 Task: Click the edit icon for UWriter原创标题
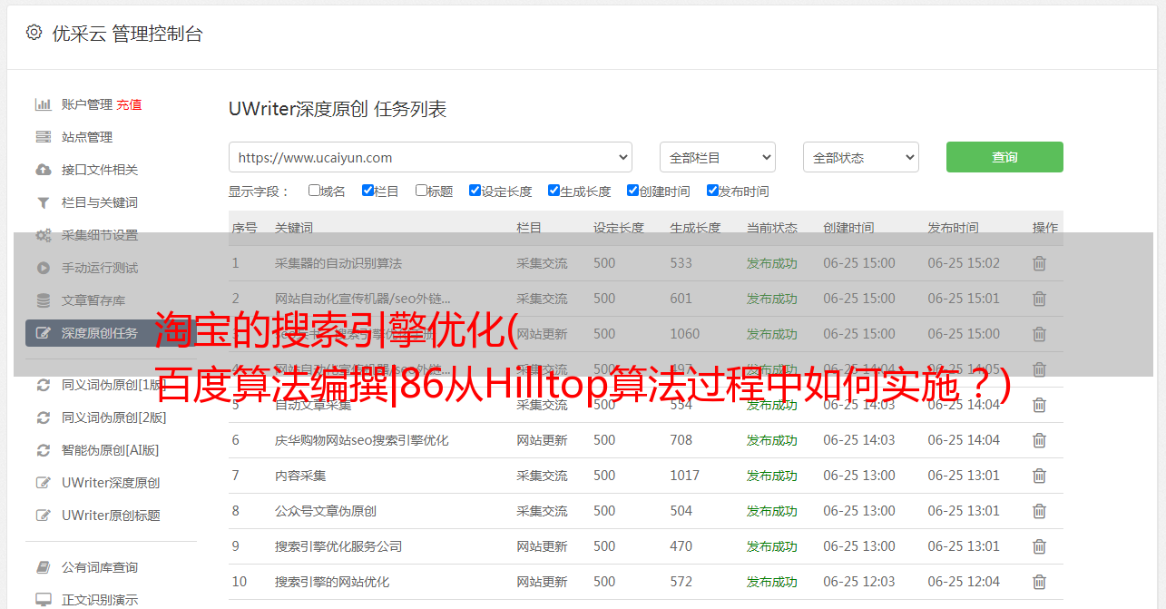pos(43,516)
